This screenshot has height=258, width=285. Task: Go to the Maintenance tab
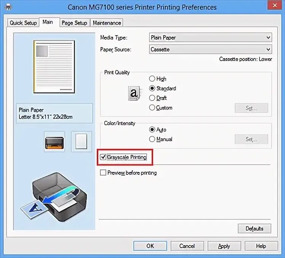click(107, 23)
